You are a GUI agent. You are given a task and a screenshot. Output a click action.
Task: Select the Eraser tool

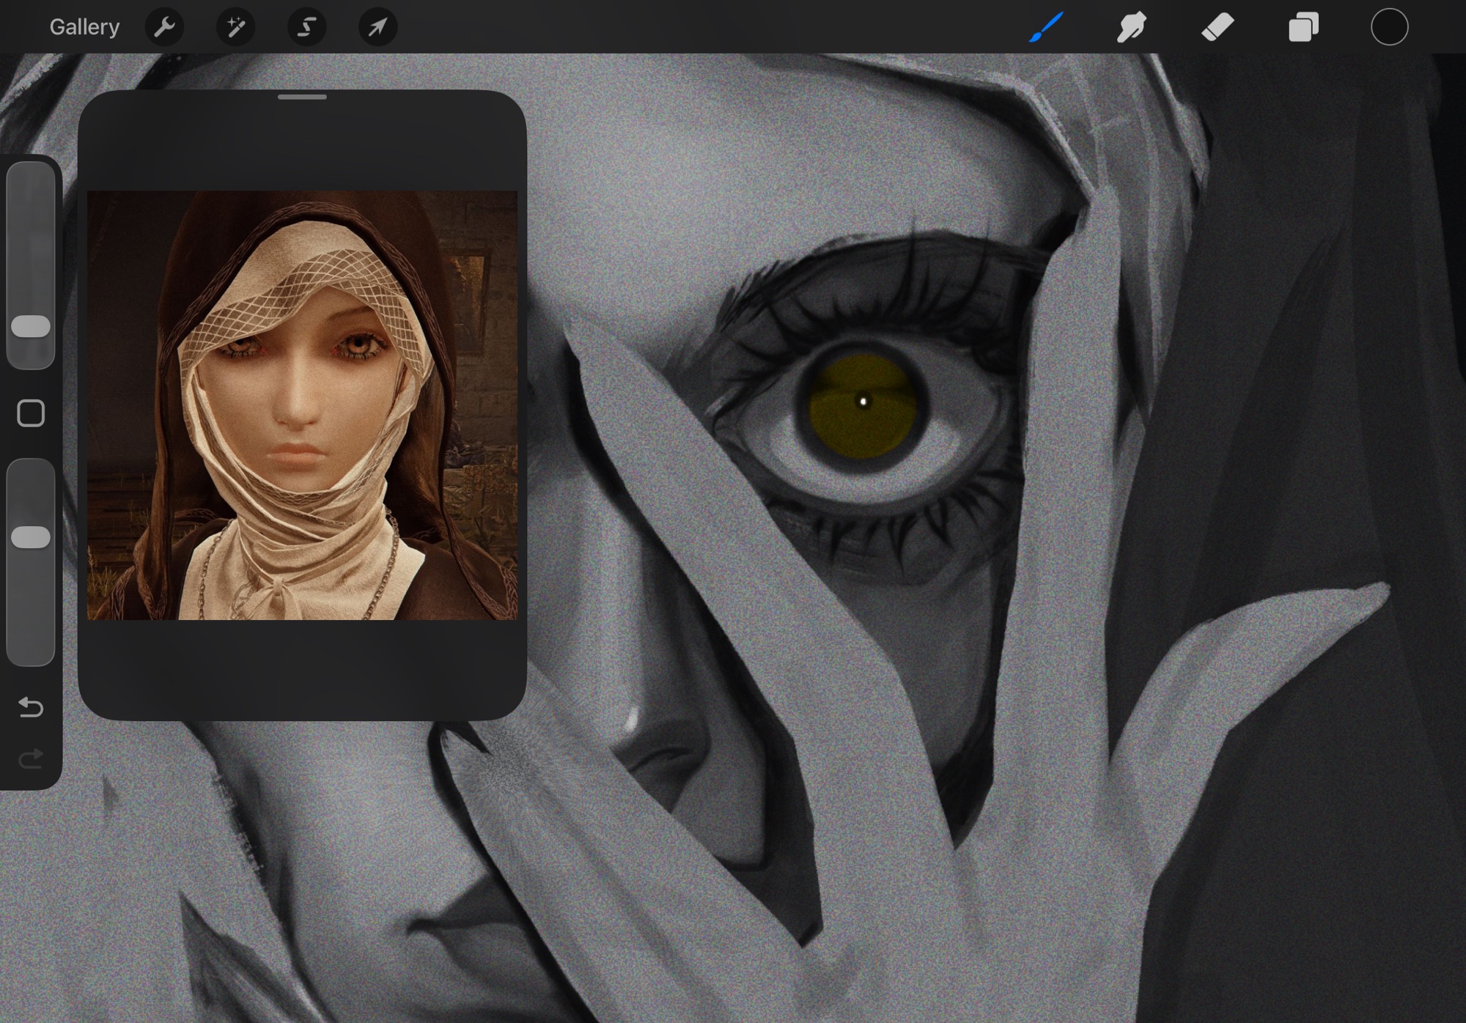pos(1218,27)
